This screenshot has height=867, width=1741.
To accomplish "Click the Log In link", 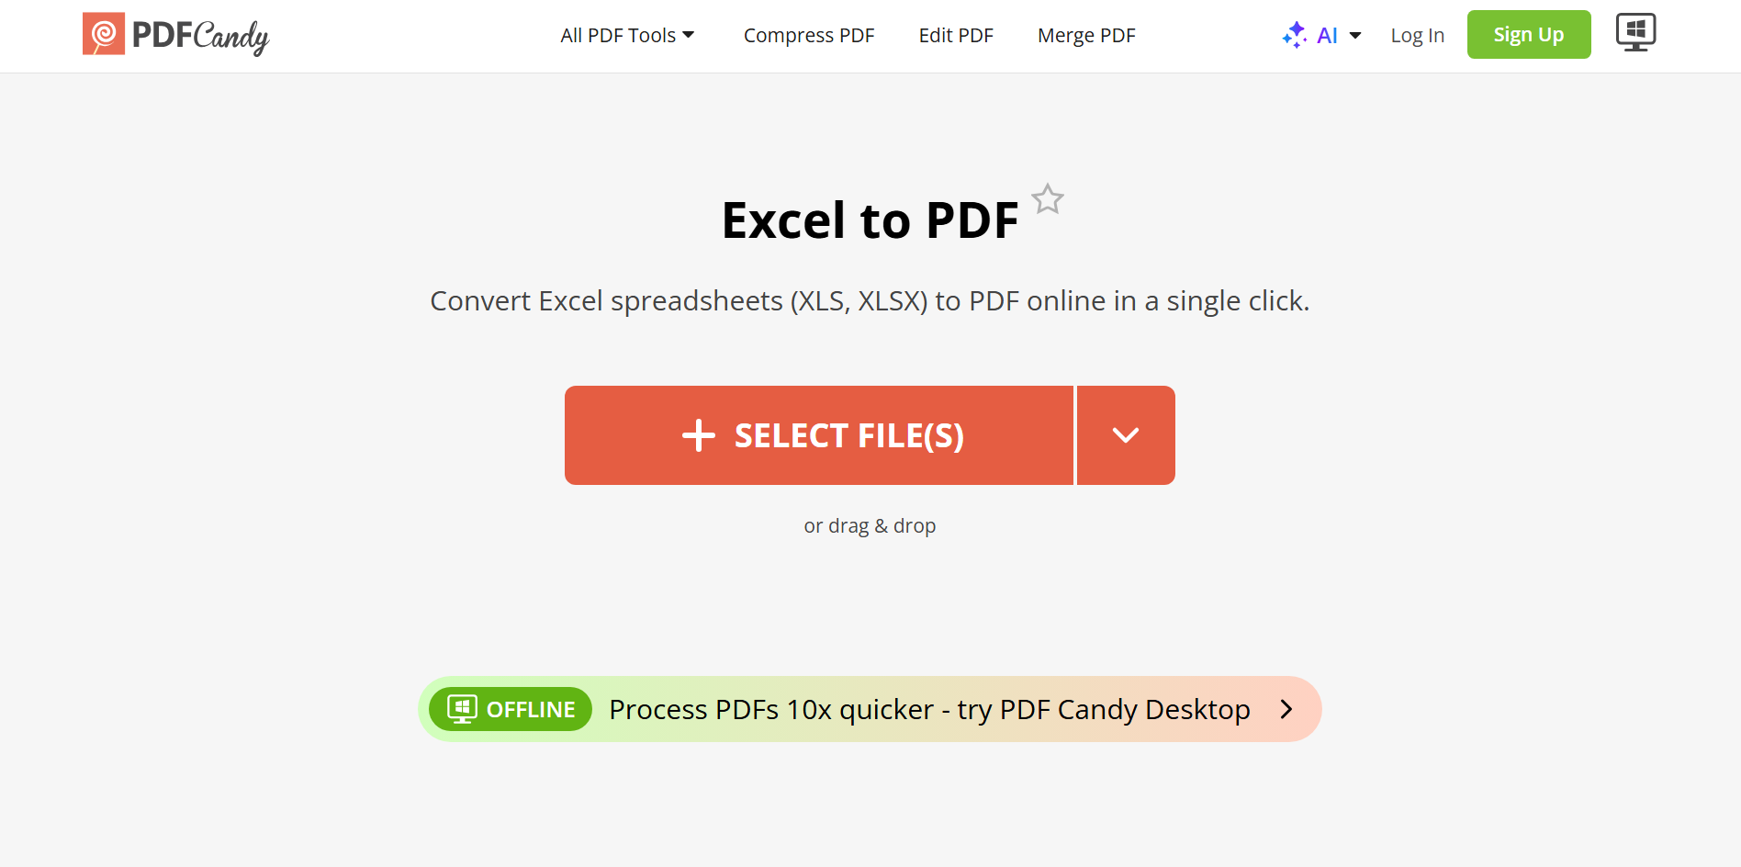I will pyautogui.click(x=1417, y=35).
